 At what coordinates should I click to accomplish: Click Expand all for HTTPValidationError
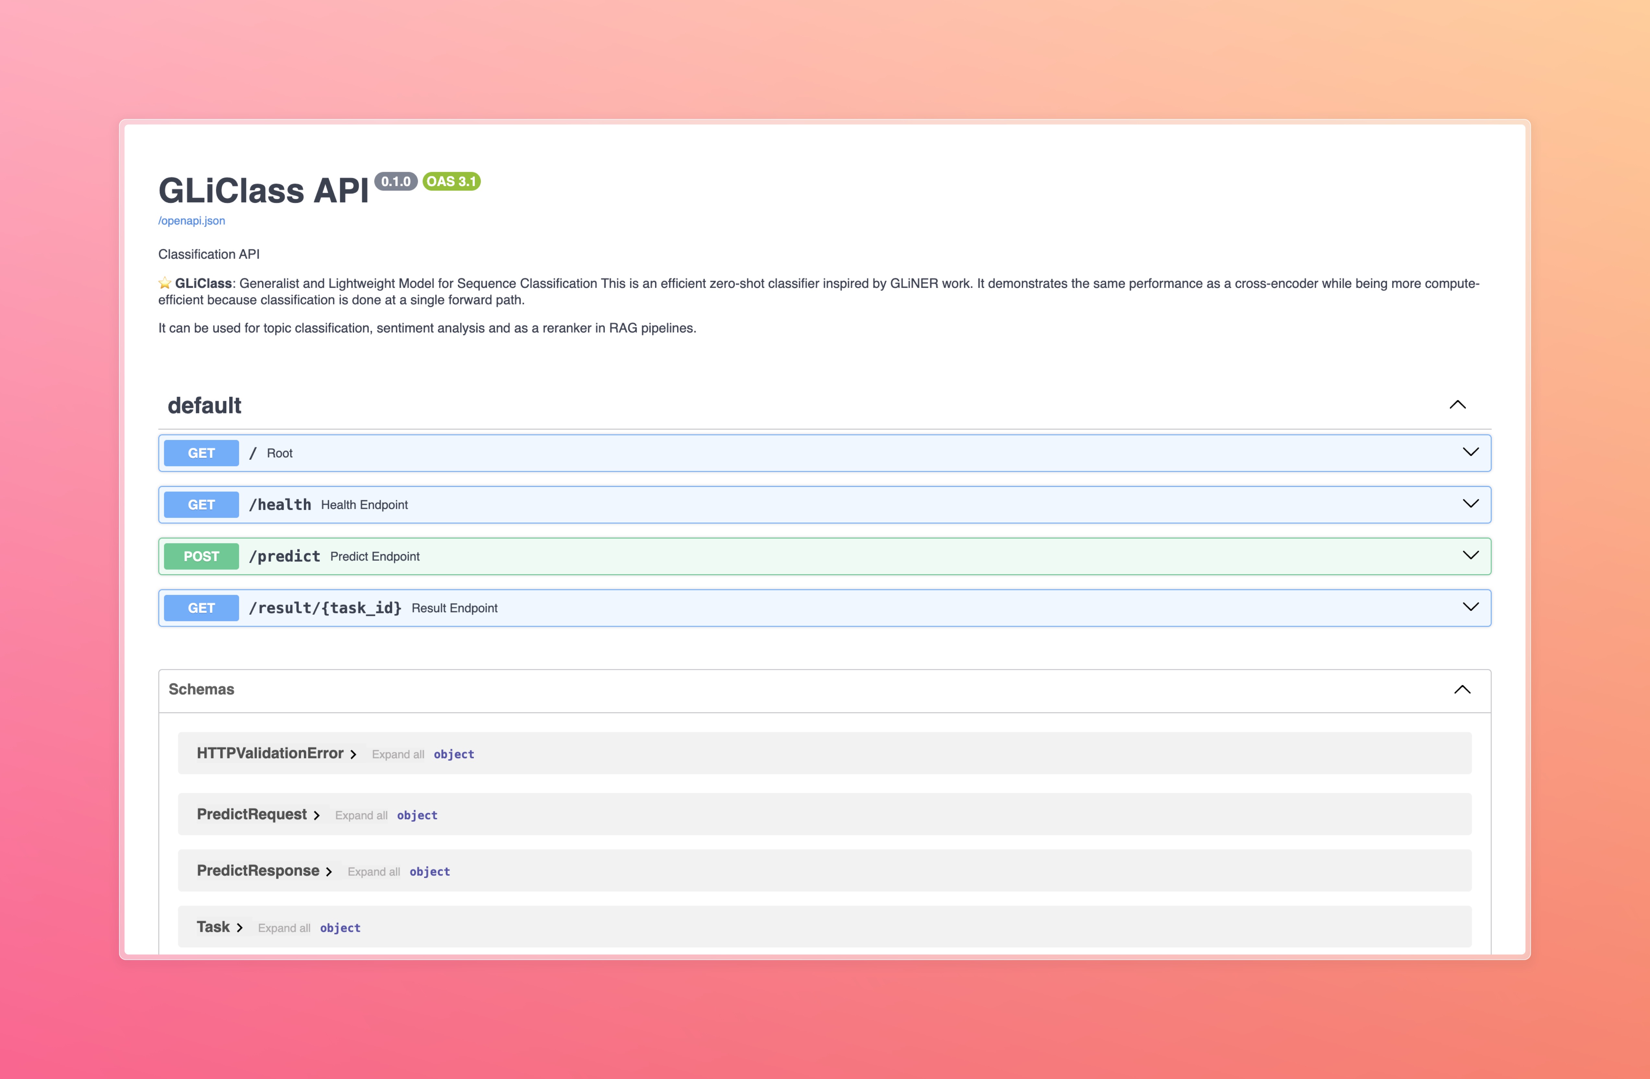point(398,754)
